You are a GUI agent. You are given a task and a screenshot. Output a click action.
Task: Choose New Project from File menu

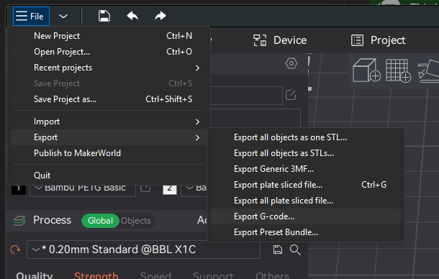(x=109, y=36)
